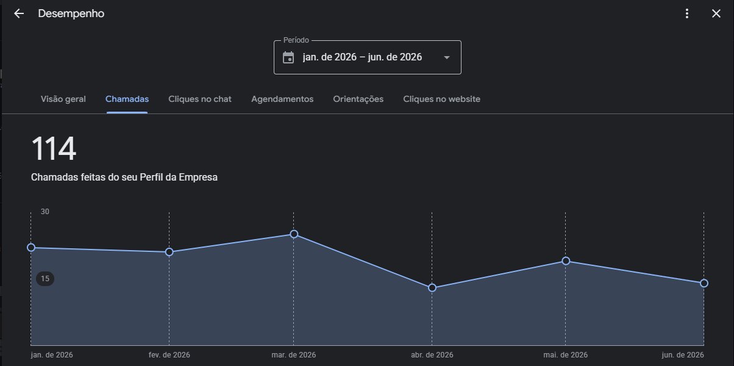Go back using the arrow icon
This screenshot has width=734, height=366.
[19, 13]
